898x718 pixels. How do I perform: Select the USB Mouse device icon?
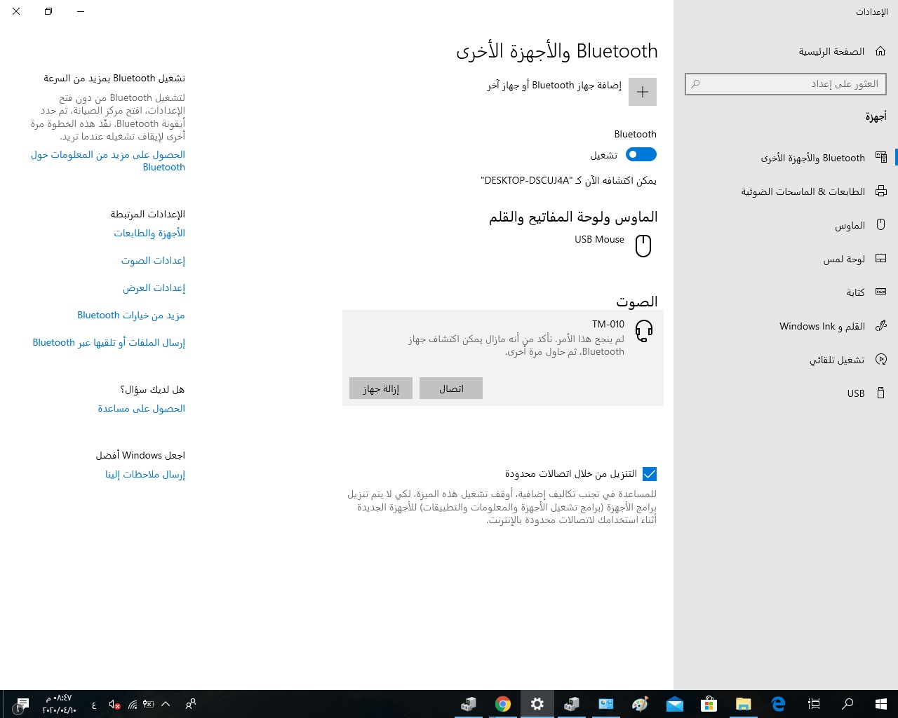[643, 246]
